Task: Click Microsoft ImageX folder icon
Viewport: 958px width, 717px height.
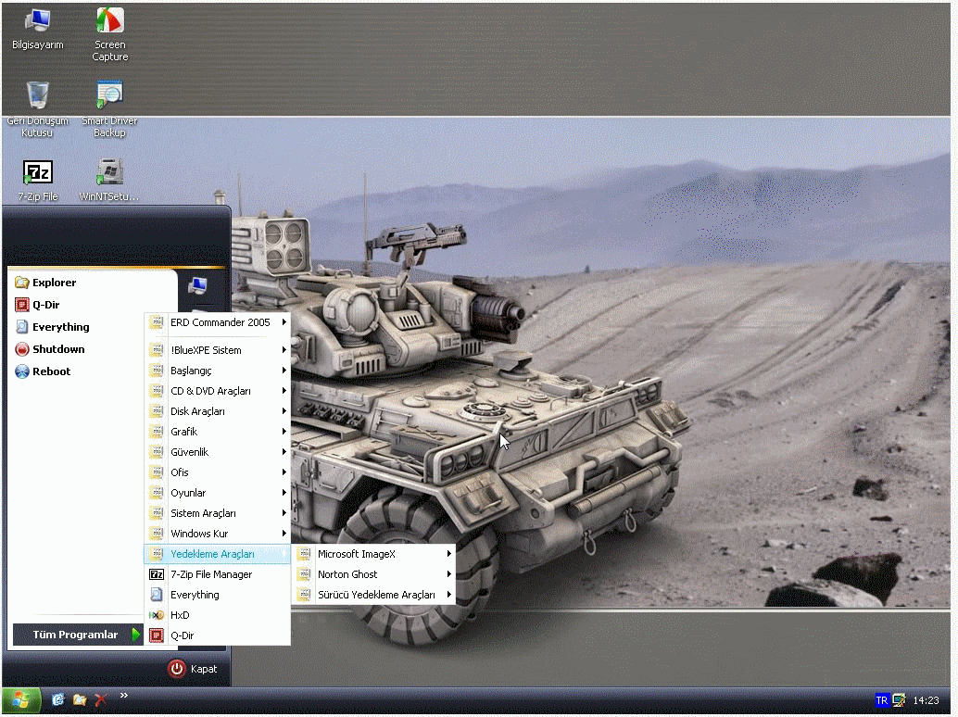Action: click(x=304, y=554)
